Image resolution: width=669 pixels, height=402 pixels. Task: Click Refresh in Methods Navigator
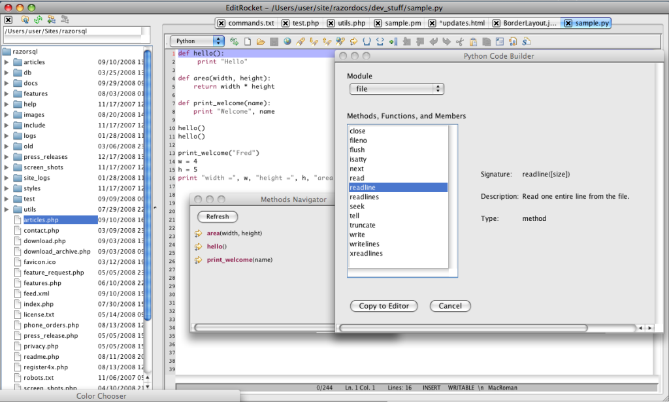point(218,217)
